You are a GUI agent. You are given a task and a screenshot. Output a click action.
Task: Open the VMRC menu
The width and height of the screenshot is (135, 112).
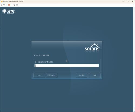click(x=4, y=5)
